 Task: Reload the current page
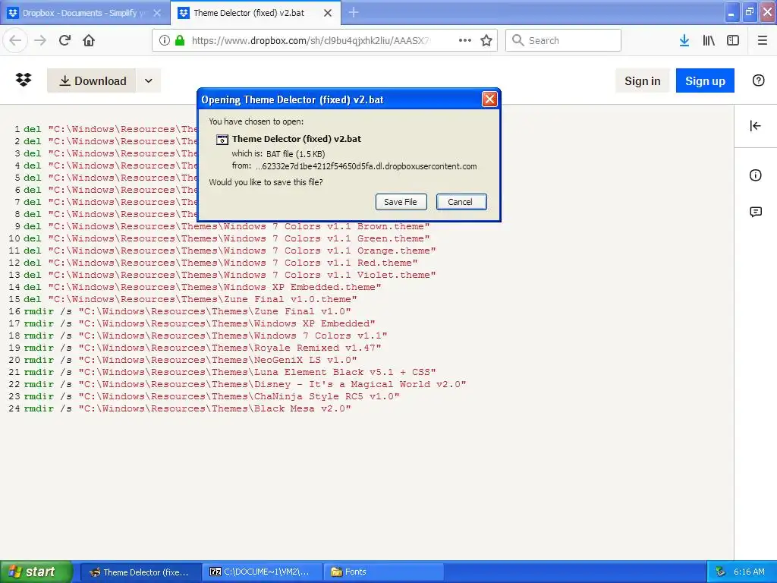tap(64, 40)
